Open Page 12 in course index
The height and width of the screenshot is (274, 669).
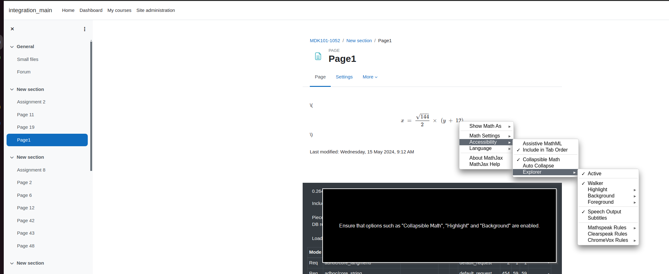pyautogui.click(x=26, y=208)
